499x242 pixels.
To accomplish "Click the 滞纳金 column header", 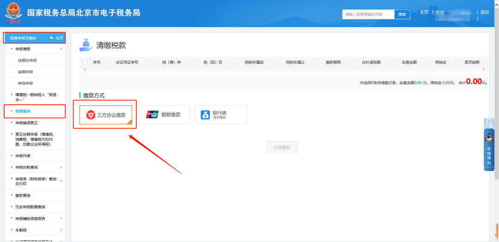I will click(x=440, y=62).
